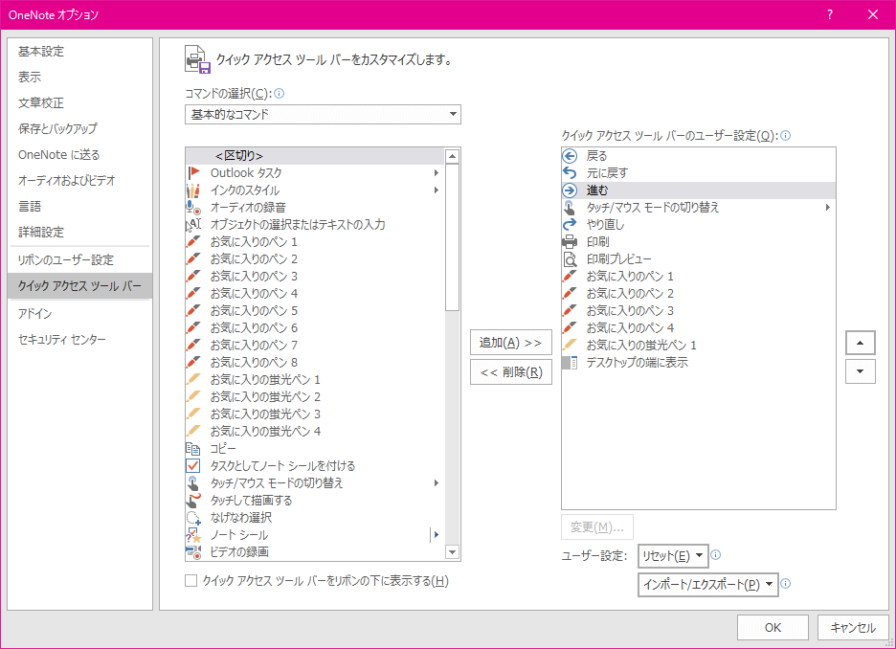The height and width of the screenshot is (649, 896).
Task: Click the オブジェクトの選択またはテキストの入力 icon
Action: pyautogui.click(x=193, y=225)
